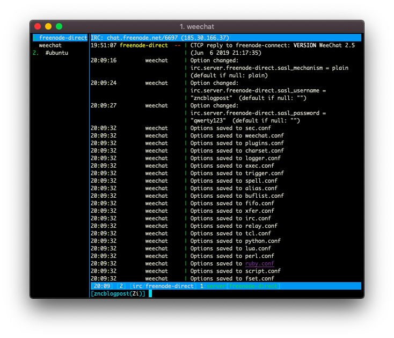This screenshot has width=394, height=338.
Task: Click the red close window button
Action: pyautogui.click(x=38, y=26)
